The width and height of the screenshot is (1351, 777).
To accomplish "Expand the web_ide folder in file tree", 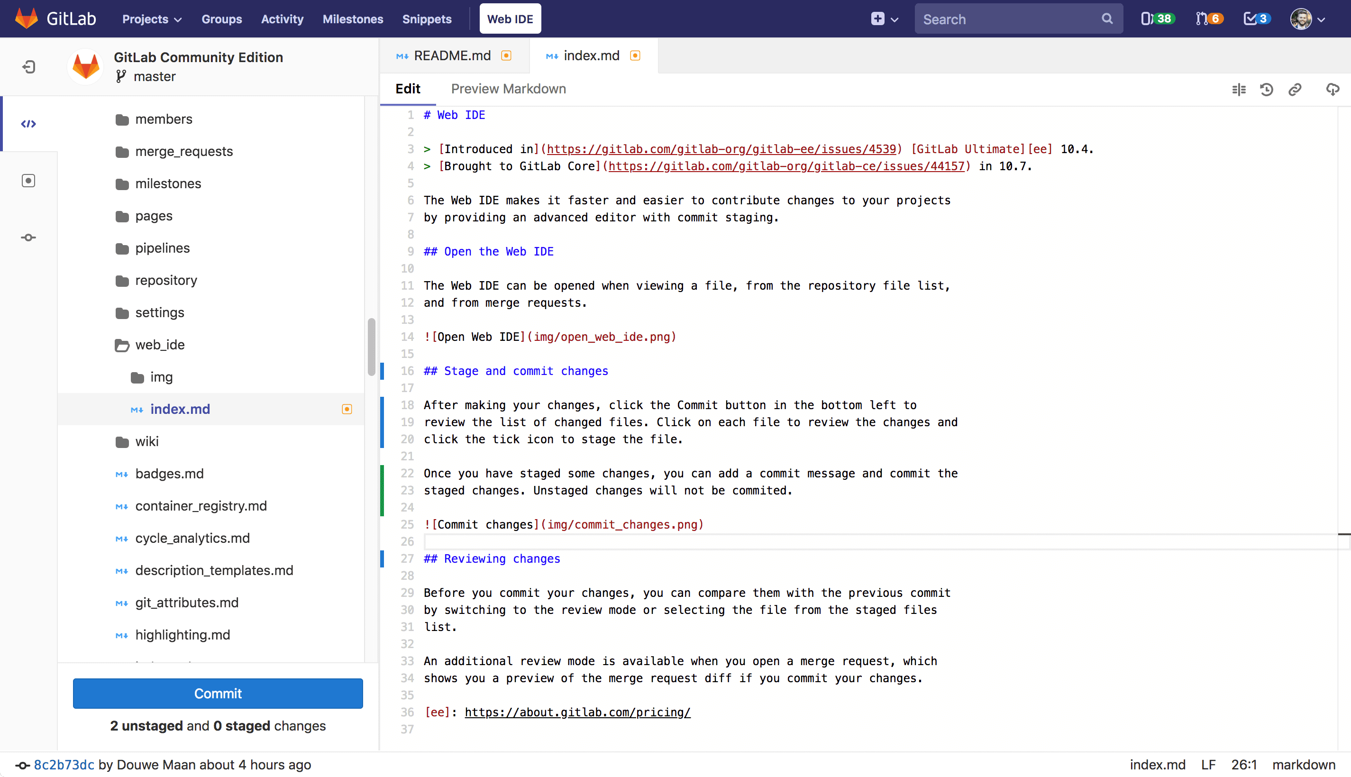I will tap(159, 344).
